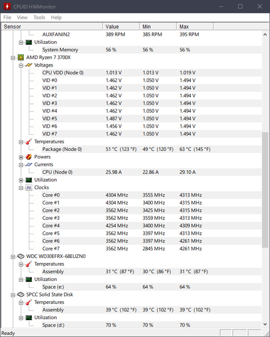Collapse the Clocks section

click(x=21, y=188)
